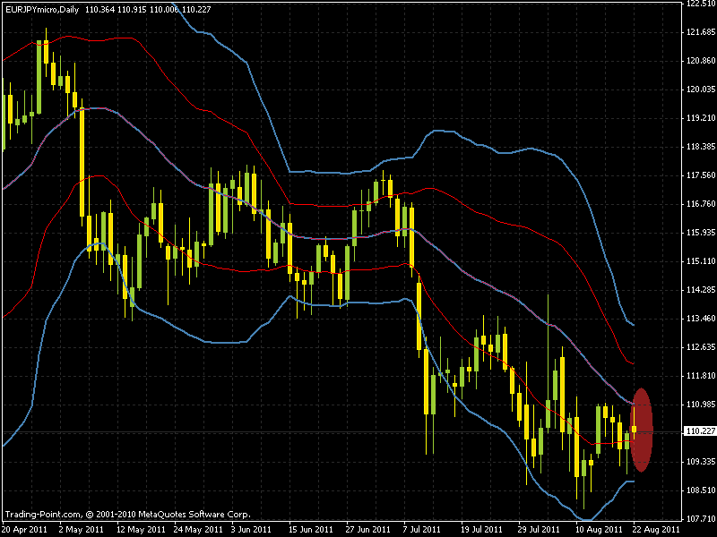Image resolution: width=717 pixels, height=537 pixels.
Task: Click the 27 Jun 2011 date label
Action: tap(368, 530)
